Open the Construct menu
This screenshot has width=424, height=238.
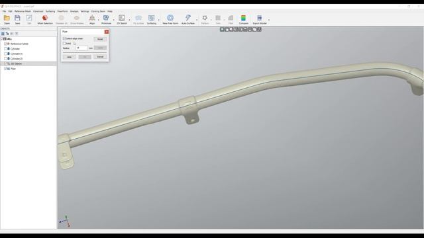pyautogui.click(x=38, y=11)
